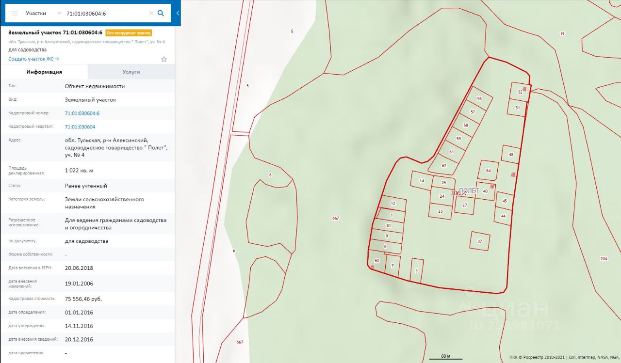The width and height of the screenshot is (621, 363).
Task: Click parcel 58 on the map
Action: (x=466, y=125)
